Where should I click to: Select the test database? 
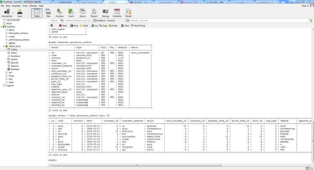(10, 79)
